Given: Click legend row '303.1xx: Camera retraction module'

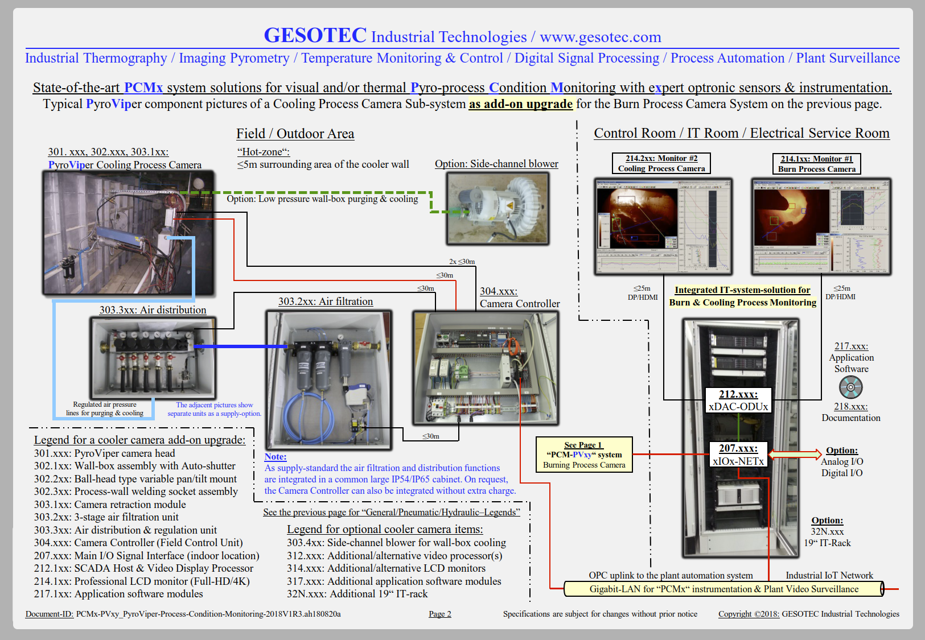Looking at the screenshot, I should [x=110, y=505].
